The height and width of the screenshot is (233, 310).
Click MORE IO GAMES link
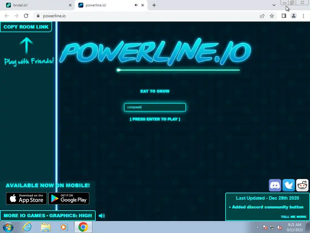(x=24, y=216)
